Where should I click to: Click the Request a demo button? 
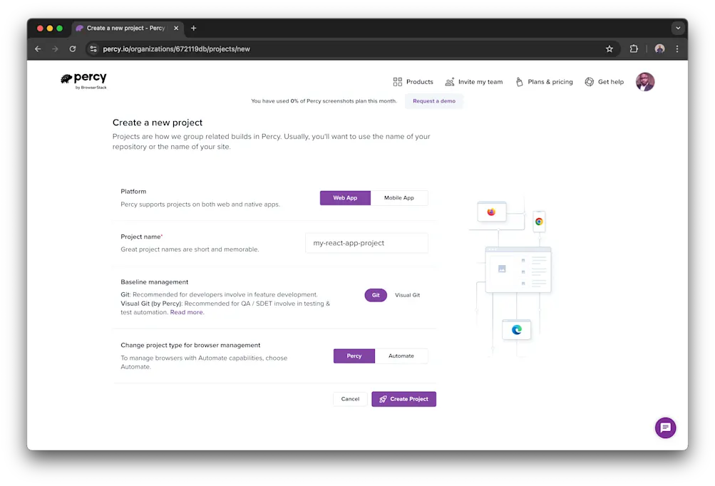pos(433,100)
